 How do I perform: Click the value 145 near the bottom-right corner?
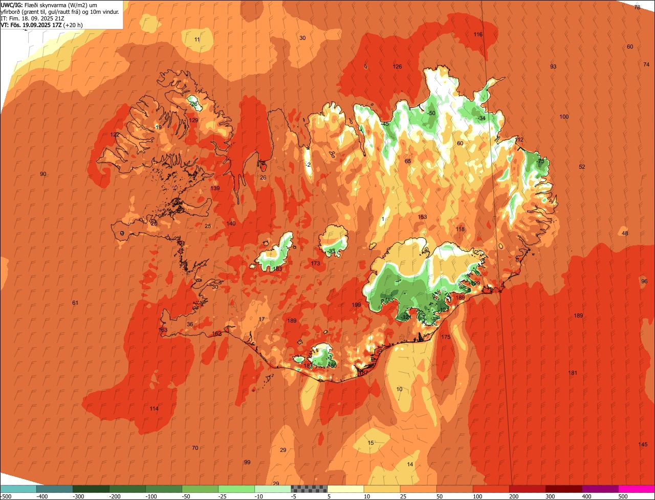(x=643, y=444)
